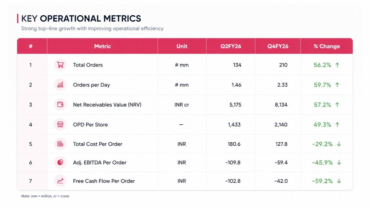Select the Q4FY26 column header
The image size is (370, 208).
tap(278, 46)
